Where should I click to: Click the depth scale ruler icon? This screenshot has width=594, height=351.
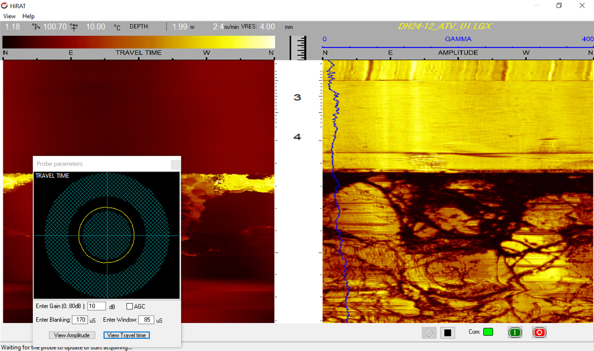[x=298, y=48]
